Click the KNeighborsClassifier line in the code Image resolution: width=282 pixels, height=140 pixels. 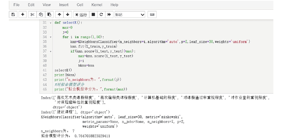(160, 42)
